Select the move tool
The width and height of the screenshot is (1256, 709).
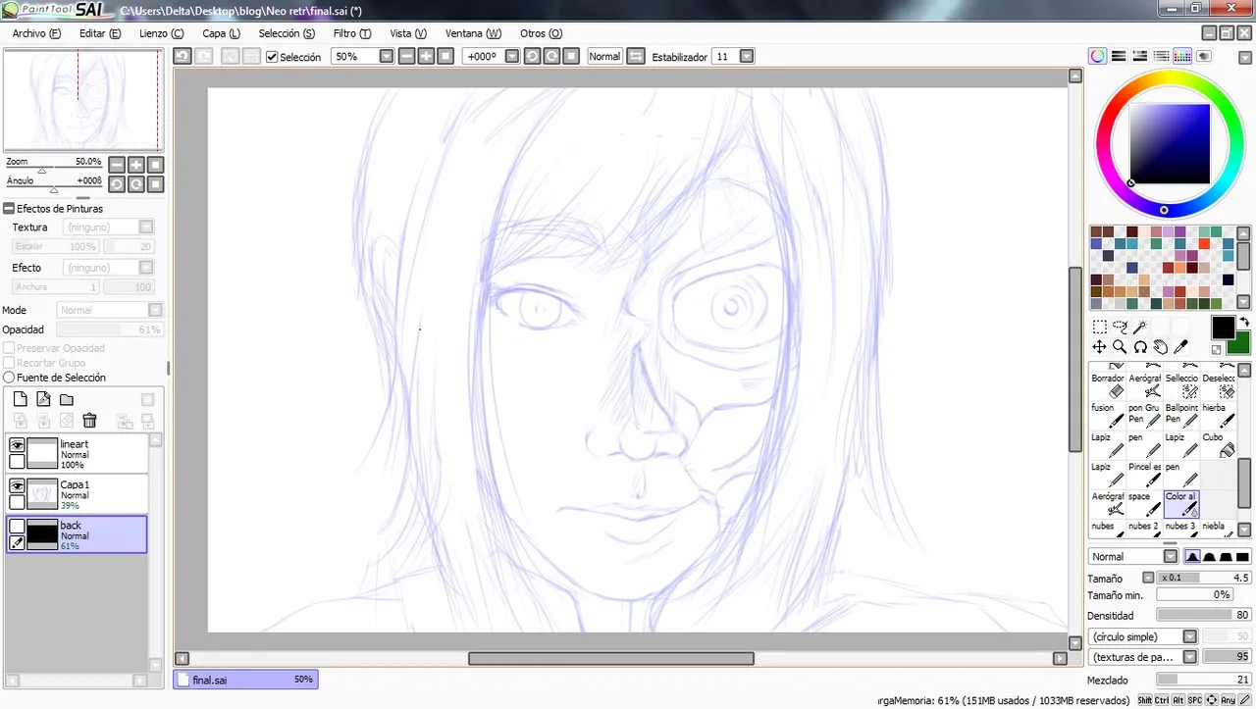point(1099,347)
